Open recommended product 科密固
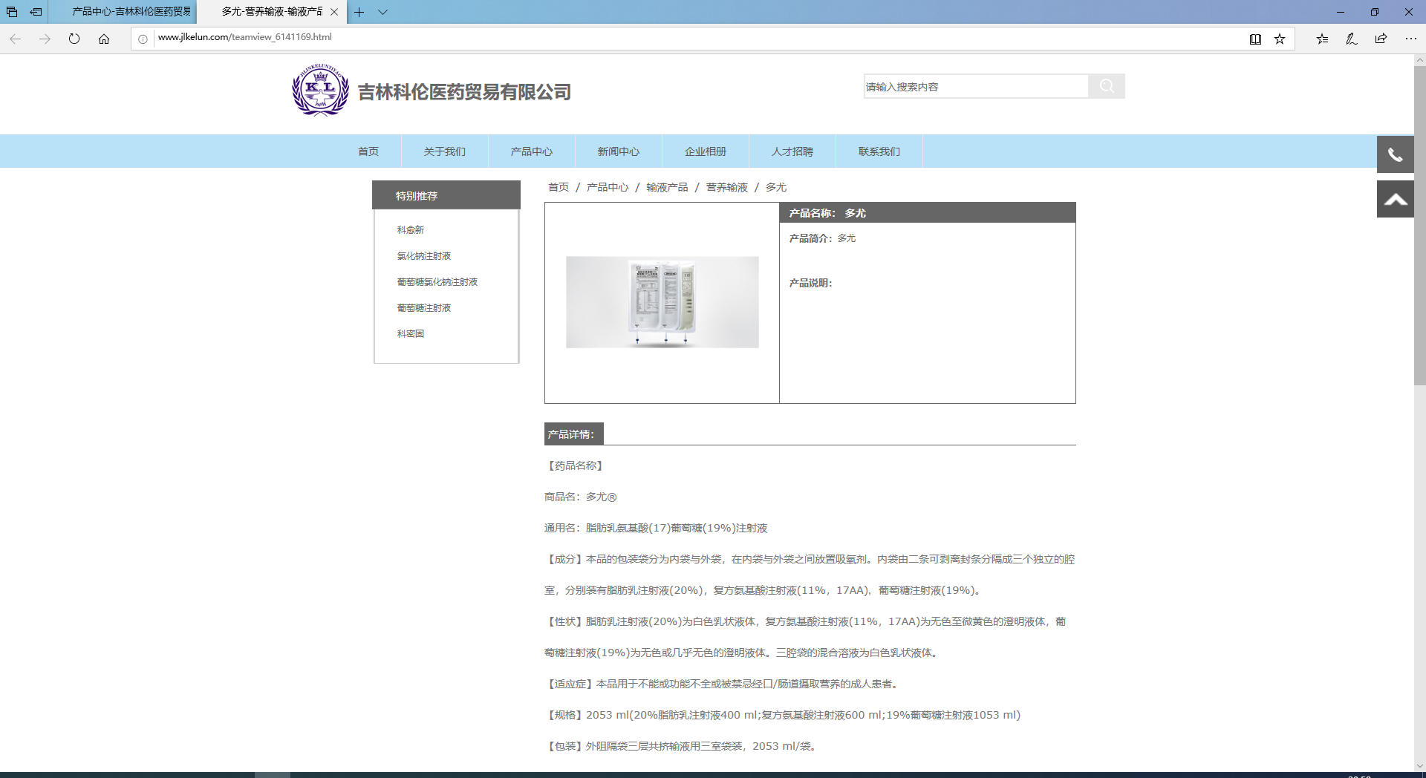This screenshot has width=1426, height=778. point(411,334)
